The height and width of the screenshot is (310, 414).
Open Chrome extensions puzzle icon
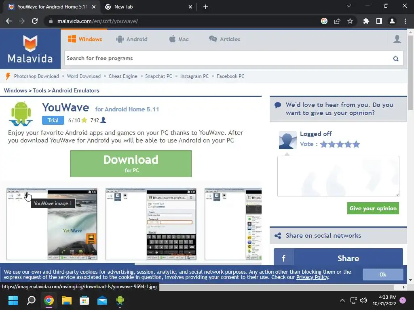[x=366, y=21]
